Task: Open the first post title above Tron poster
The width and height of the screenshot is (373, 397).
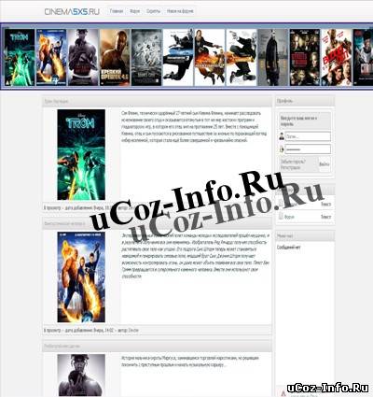Action: coord(56,101)
